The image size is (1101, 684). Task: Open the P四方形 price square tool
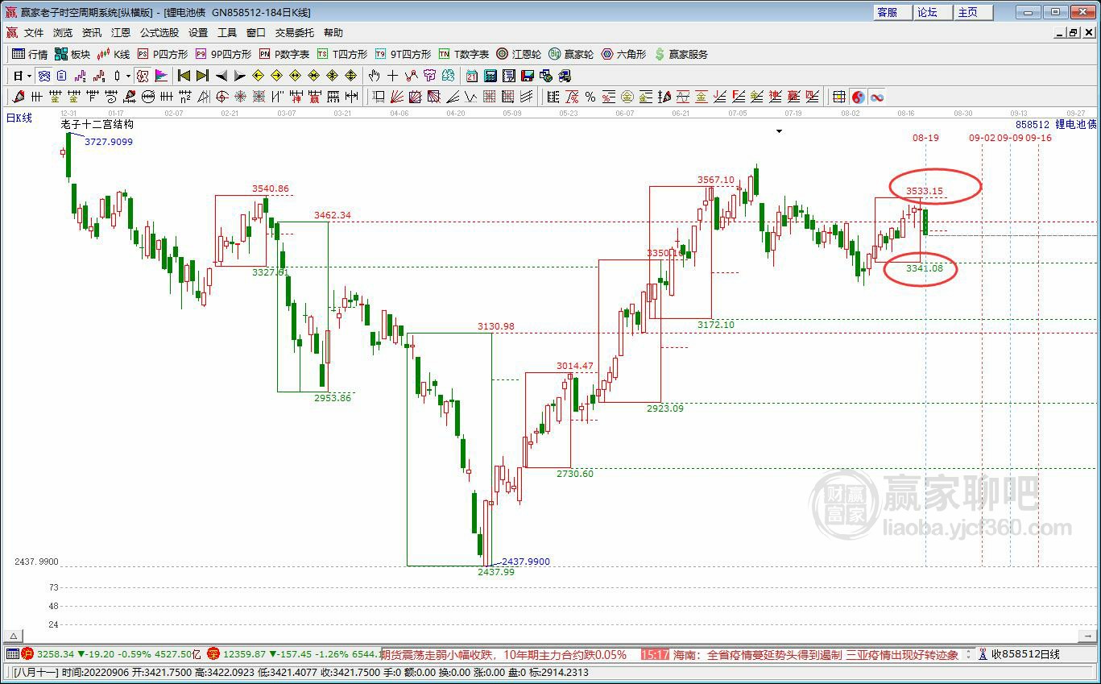tap(163, 54)
